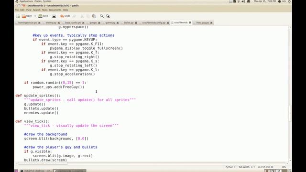This screenshot has width=306, height=172.
Task: Switch to the game.py tab
Action: click(x=110, y=23)
